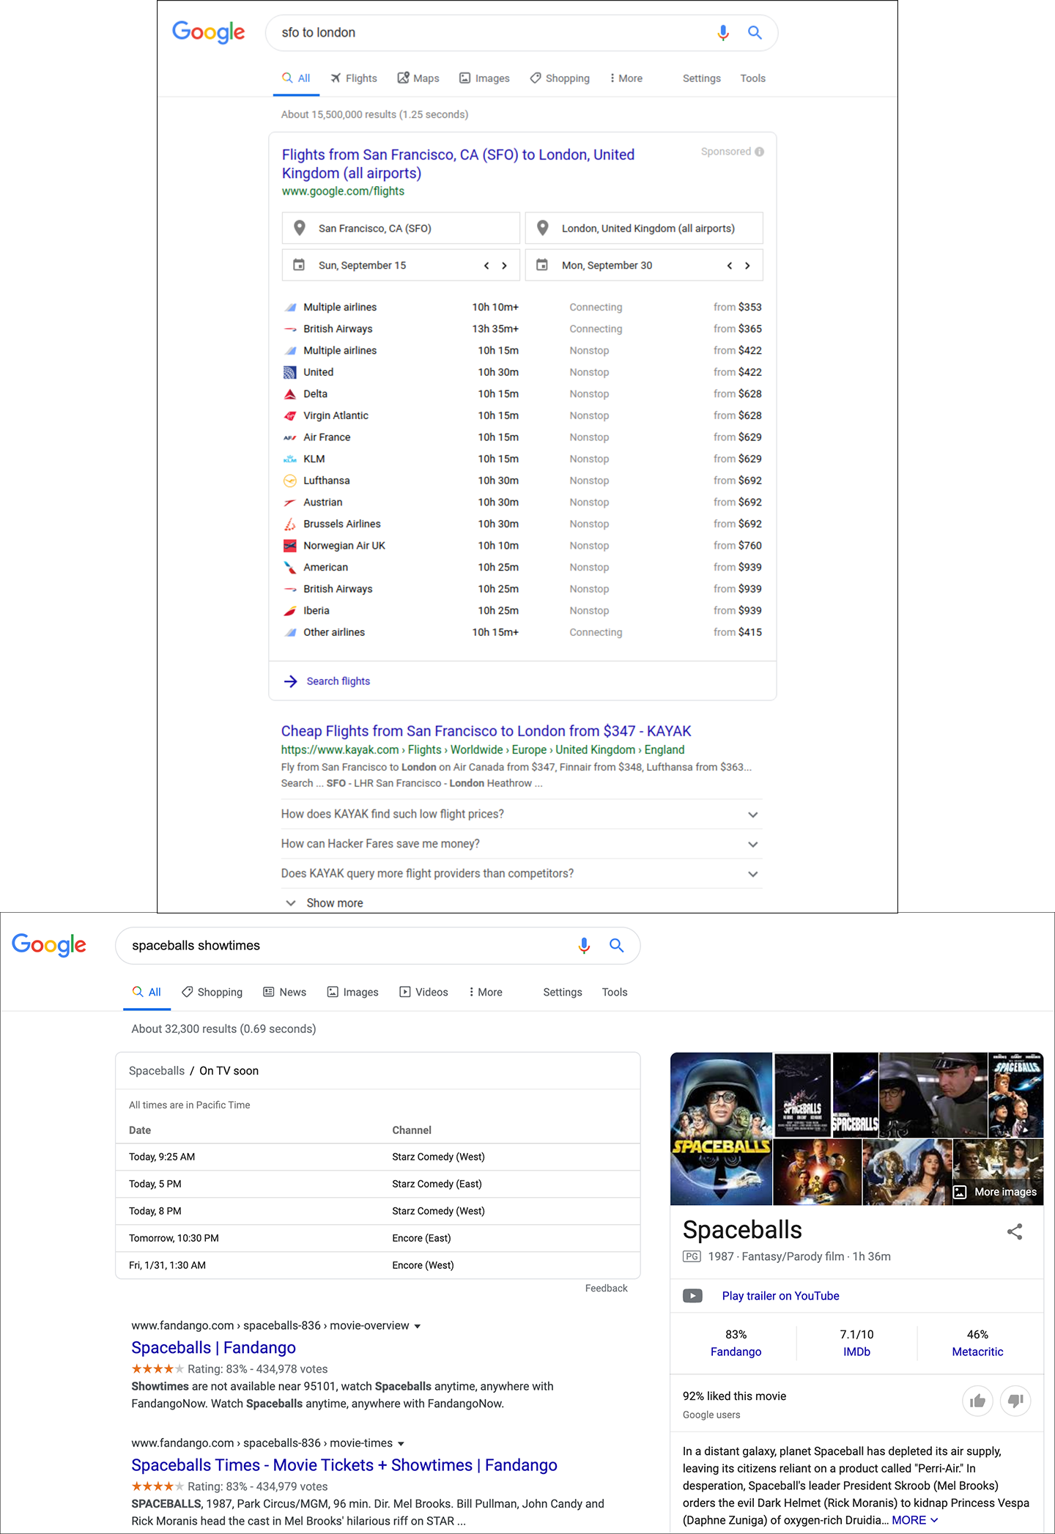The image size is (1055, 1534).
Task: Switch to the Flights tab
Action: [x=354, y=78]
